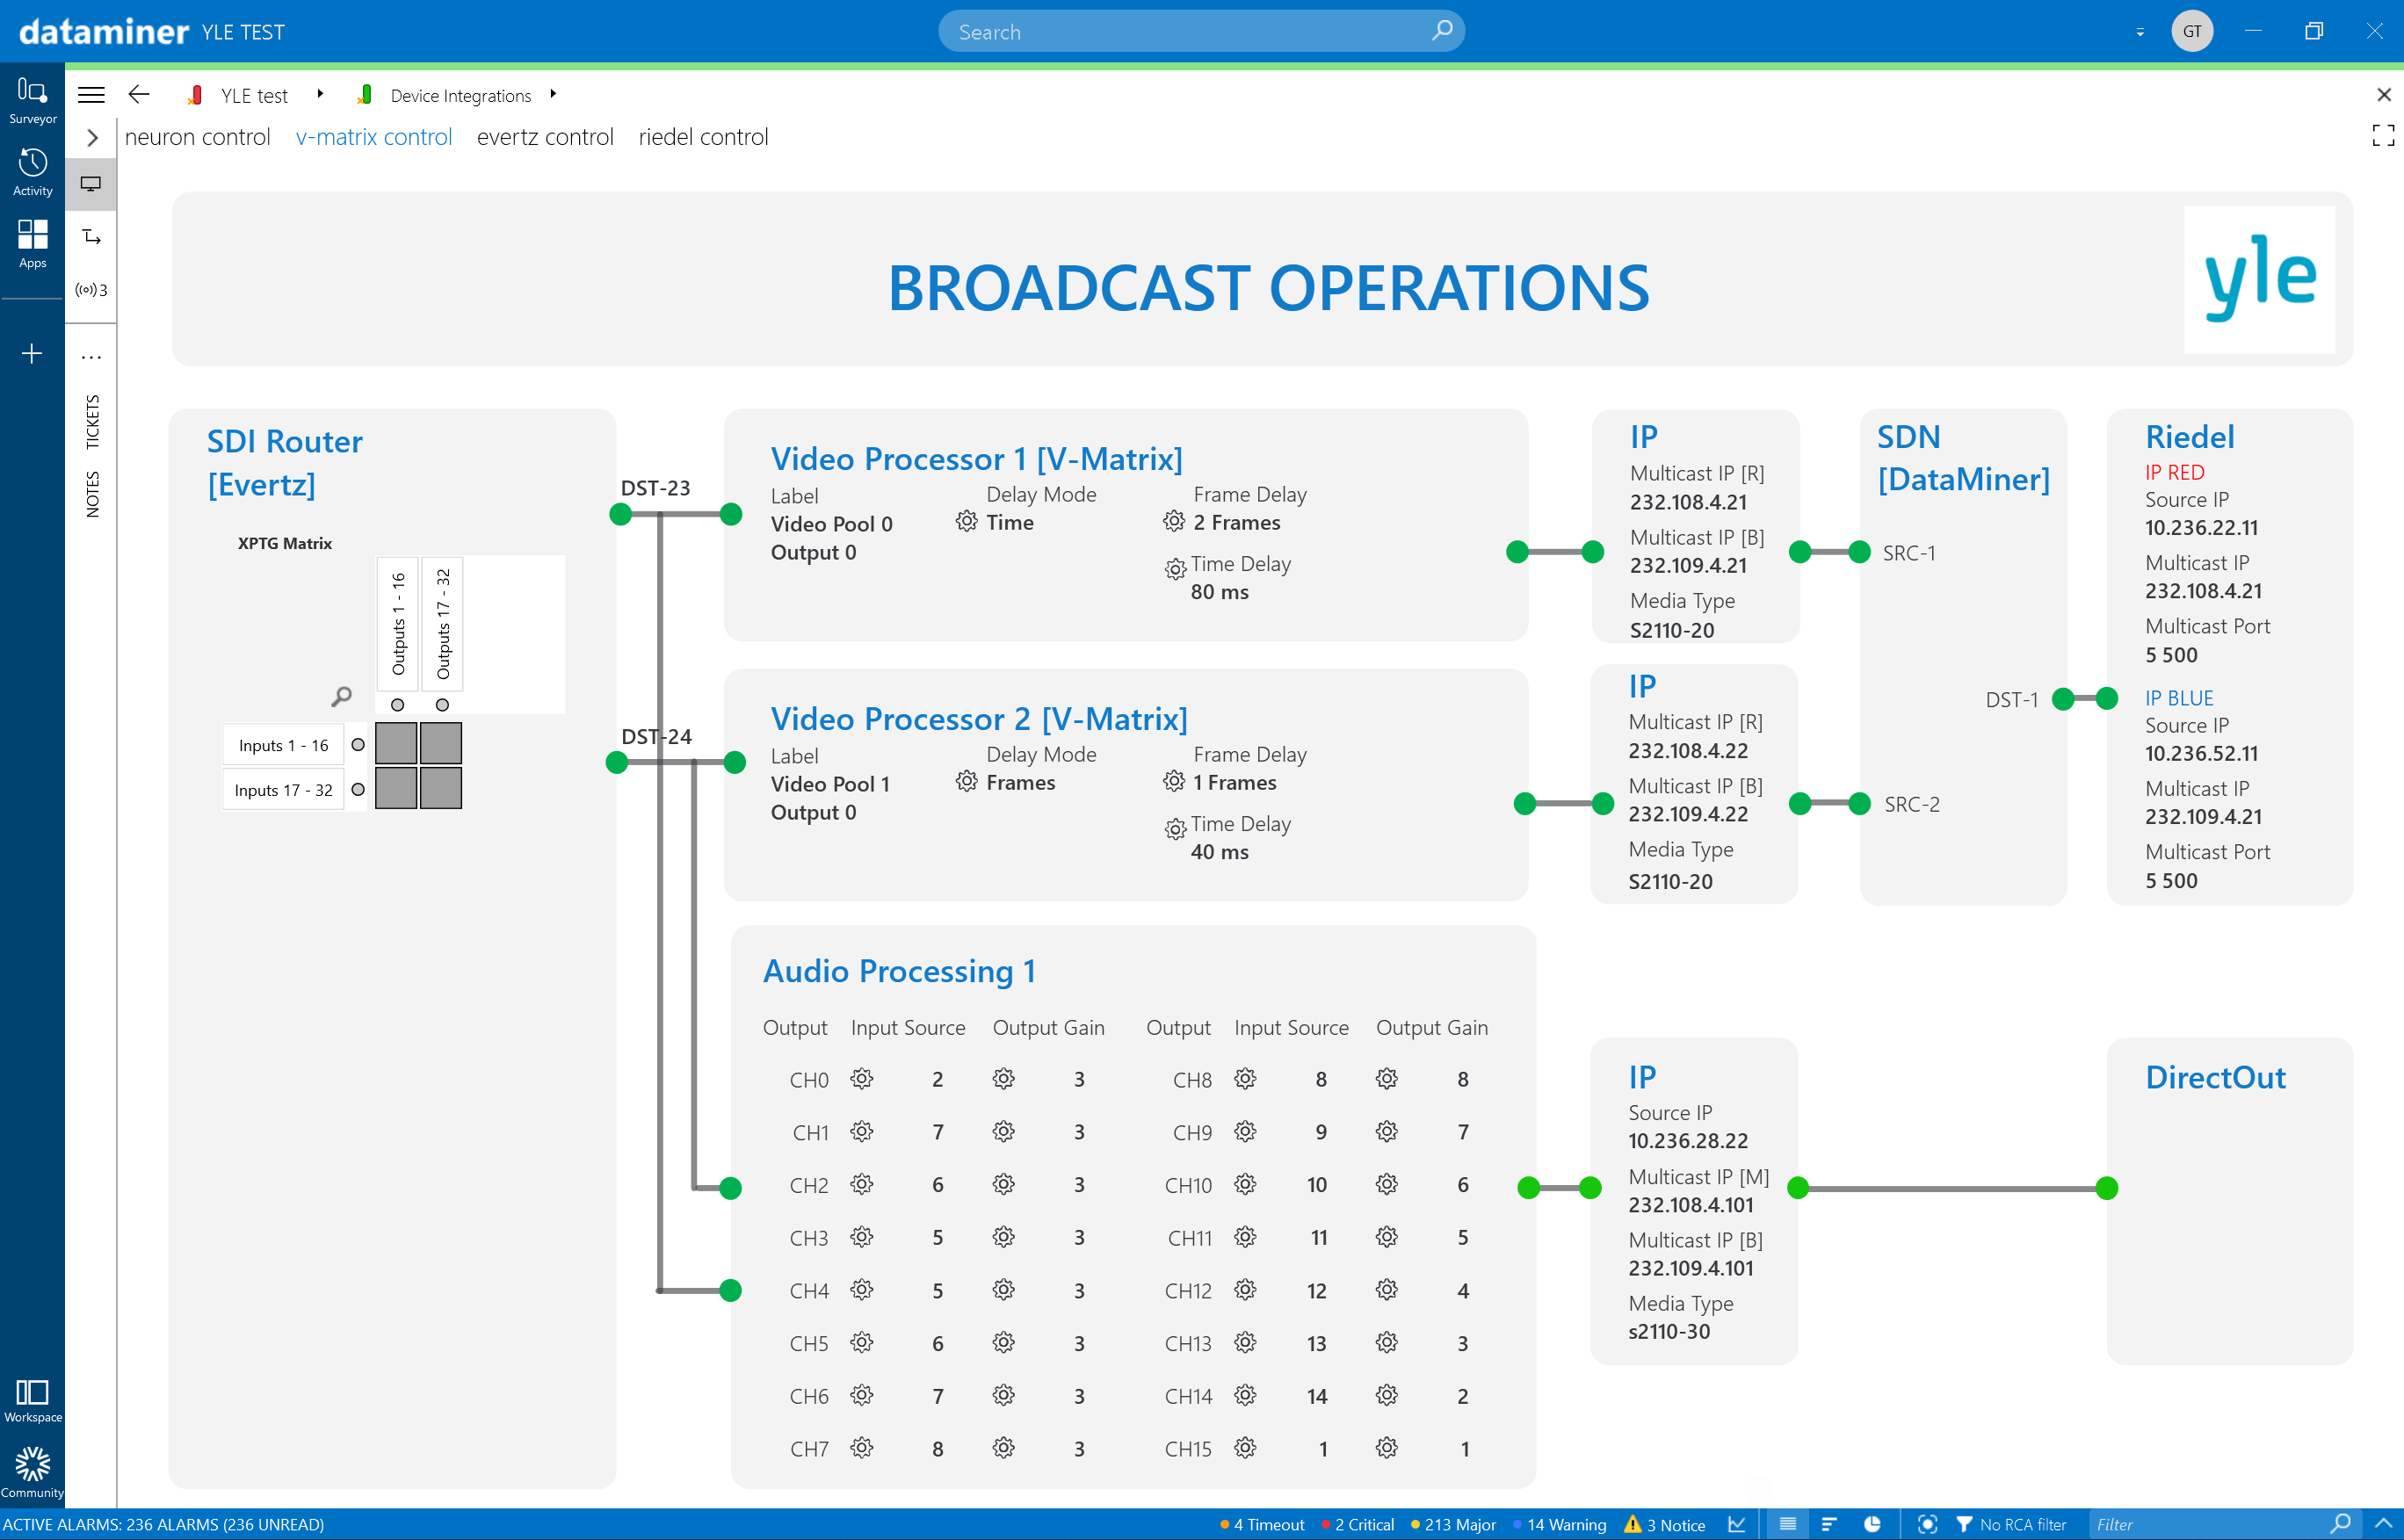Toggle crosspoint Inputs 1-16 to Outputs 1-16

point(396,744)
